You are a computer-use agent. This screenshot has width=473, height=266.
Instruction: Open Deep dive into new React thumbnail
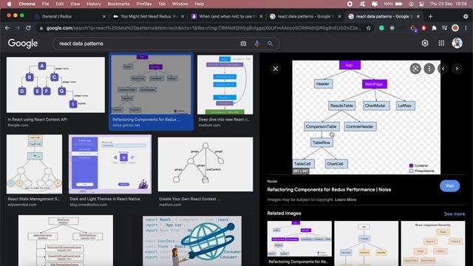coord(225,85)
